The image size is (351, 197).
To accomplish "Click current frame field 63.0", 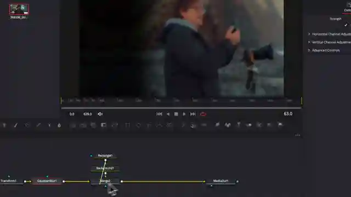I will 288,114.
